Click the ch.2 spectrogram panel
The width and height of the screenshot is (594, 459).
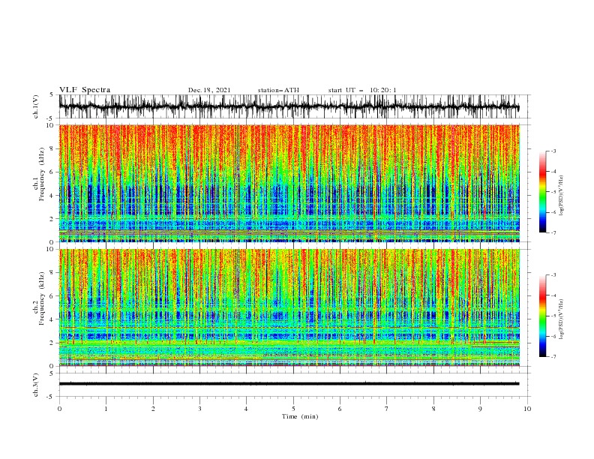289,307
